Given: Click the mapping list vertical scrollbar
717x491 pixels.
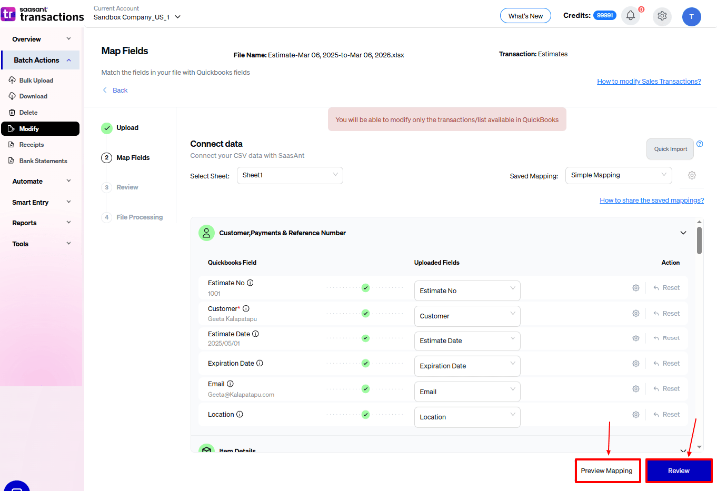Looking at the screenshot, I should pos(699,241).
